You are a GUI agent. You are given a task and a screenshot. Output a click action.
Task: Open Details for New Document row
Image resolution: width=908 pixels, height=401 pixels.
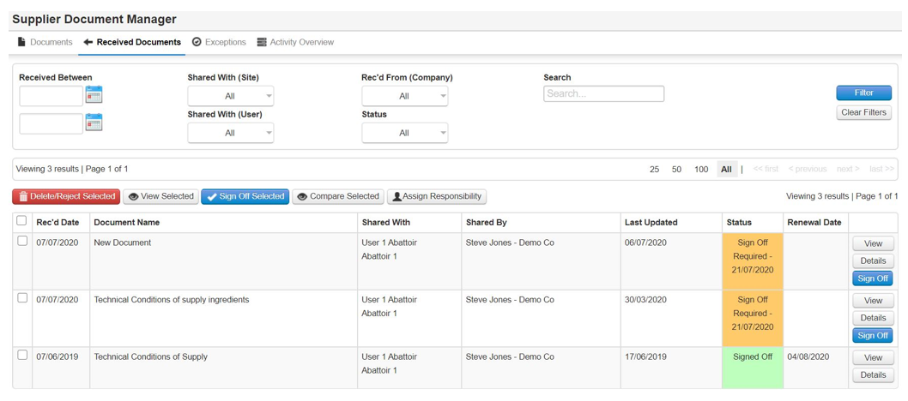(x=873, y=260)
